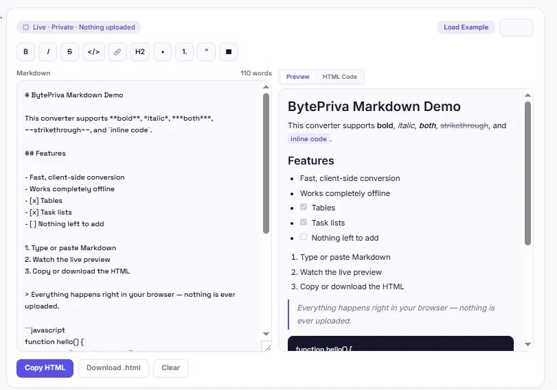Viewport: 557px width, 390px height.
Task: Click the italic blockquote text in preview
Action: coord(396,314)
